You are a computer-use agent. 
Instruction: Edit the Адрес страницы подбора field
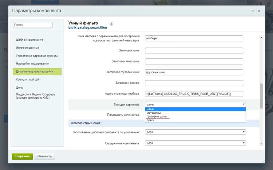point(194,94)
